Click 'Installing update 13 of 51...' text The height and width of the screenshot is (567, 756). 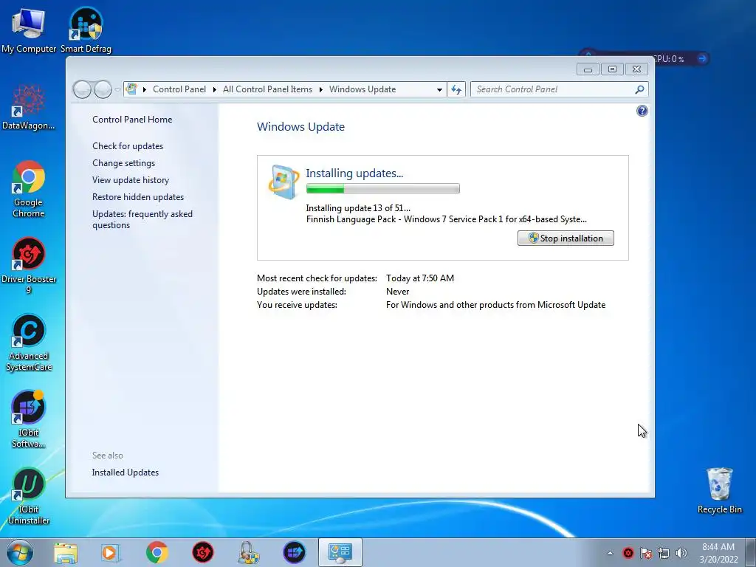pyautogui.click(x=358, y=208)
